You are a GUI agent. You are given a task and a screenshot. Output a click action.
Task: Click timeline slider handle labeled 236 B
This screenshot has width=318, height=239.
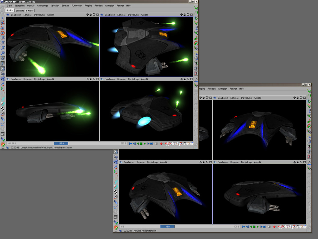(61, 143)
